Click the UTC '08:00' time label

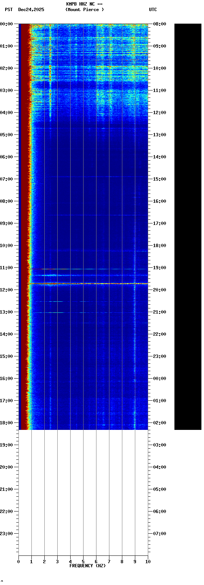pyautogui.click(x=160, y=24)
